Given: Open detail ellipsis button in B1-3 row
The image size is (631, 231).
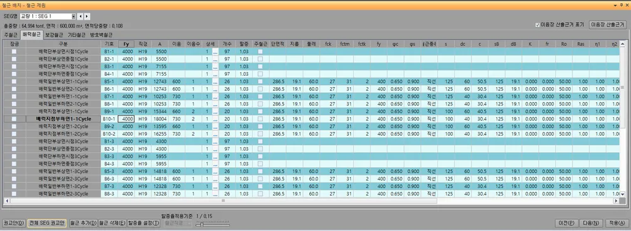Looking at the screenshot, I should tap(215, 141).
